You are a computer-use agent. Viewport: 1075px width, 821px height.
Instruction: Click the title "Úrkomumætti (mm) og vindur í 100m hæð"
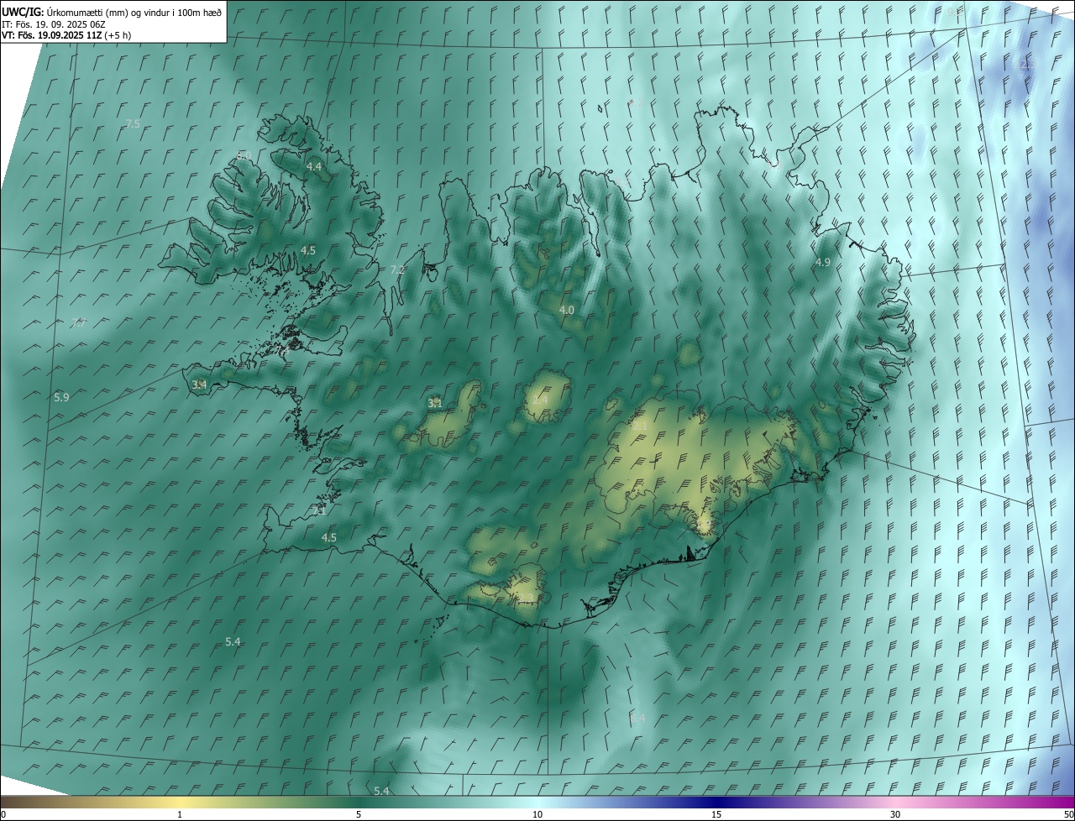[x=134, y=12]
